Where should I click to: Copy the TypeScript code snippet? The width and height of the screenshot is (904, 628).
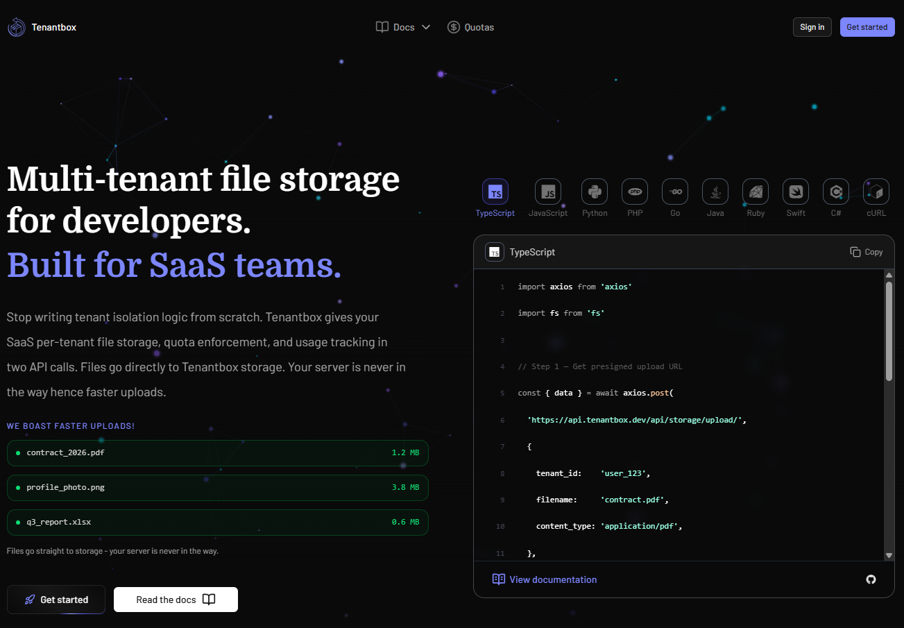866,252
